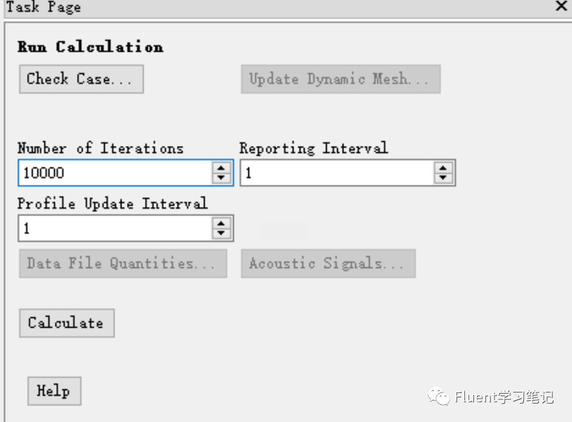Open Acoustic Signals dialog

coord(329,264)
